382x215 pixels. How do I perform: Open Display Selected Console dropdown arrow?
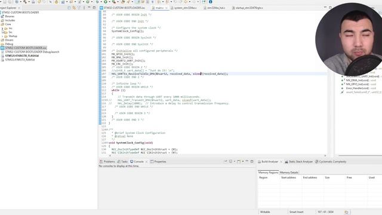pyautogui.click(x=235, y=161)
